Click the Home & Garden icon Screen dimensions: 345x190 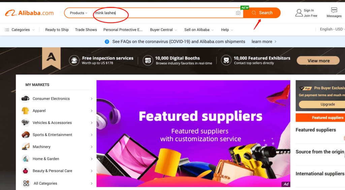(26, 159)
